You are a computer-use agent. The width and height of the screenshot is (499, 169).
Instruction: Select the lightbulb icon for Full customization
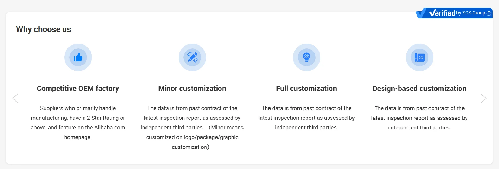point(307,57)
